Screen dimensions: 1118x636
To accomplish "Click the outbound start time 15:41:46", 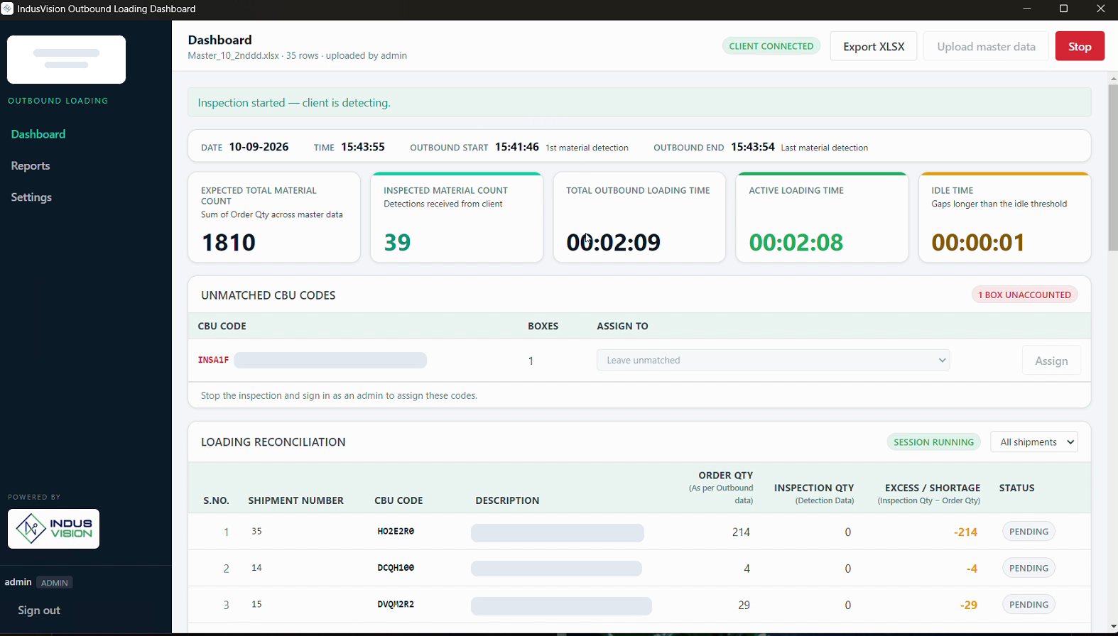I will click(517, 147).
